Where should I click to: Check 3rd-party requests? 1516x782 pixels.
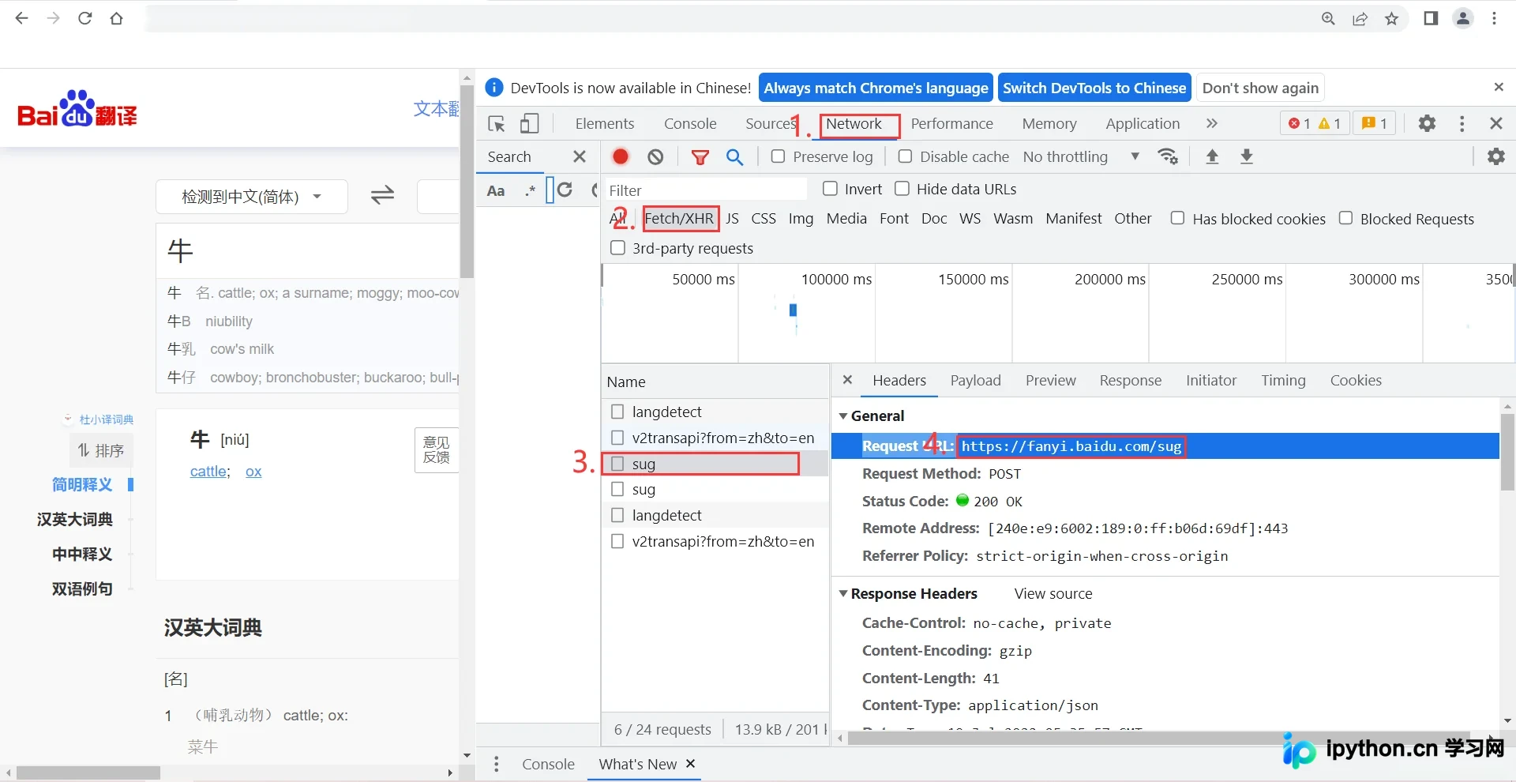tap(618, 248)
